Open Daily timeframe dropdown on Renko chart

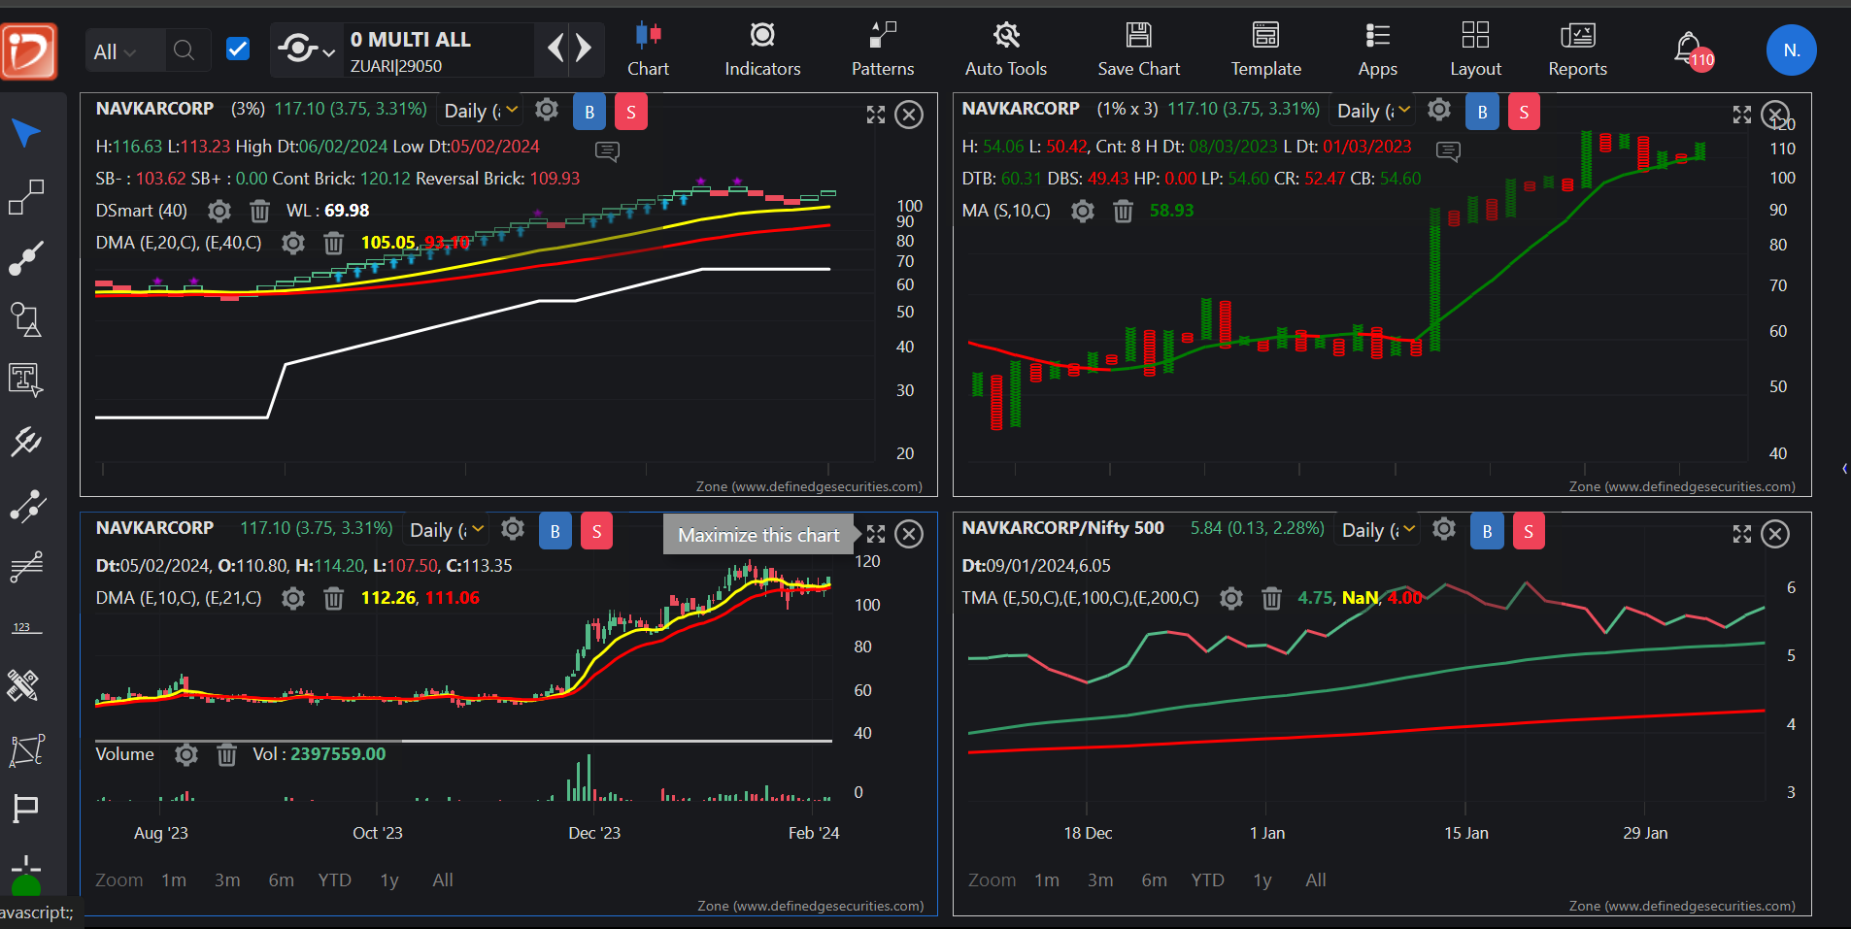(481, 111)
